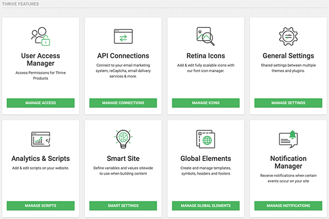Click the Notification Manager bell message icon
The image size is (329, 219).
(x=288, y=139)
